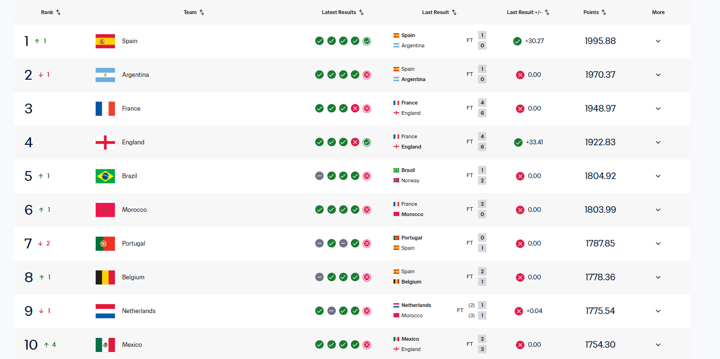Click the red cross icon beside +0.04
Image resolution: width=720 pixels, height=359 pixels.
tap(519, 311)
